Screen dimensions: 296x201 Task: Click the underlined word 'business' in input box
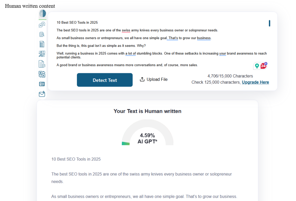pos(204,38)
